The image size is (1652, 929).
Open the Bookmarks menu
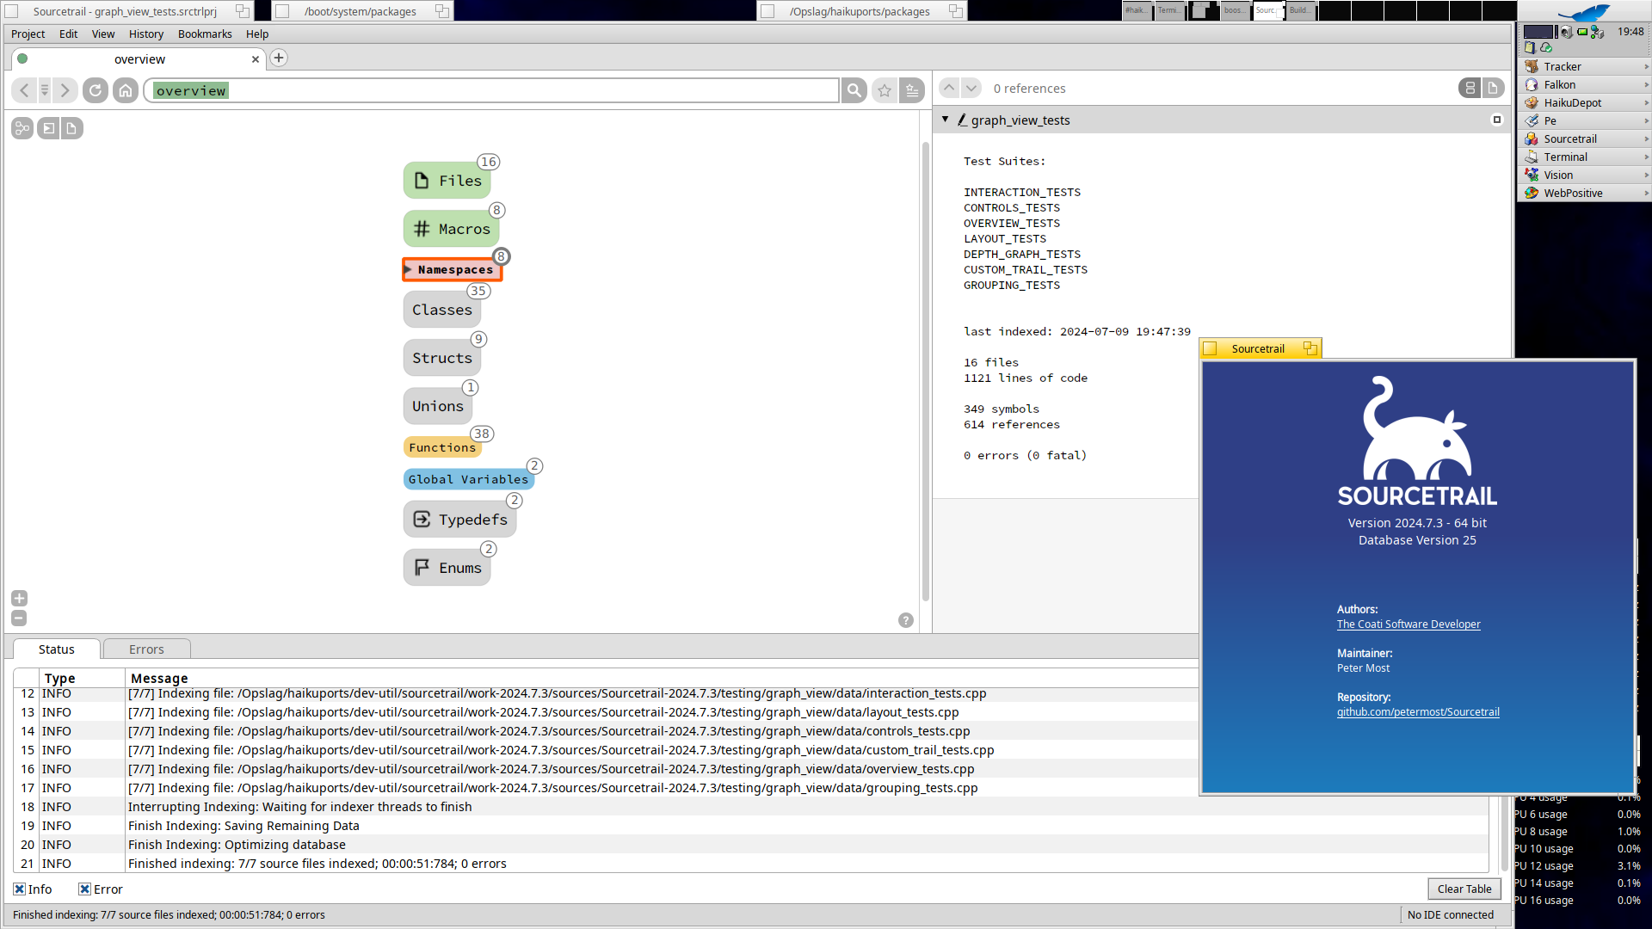pyautogui.click(x=205, y=34)
